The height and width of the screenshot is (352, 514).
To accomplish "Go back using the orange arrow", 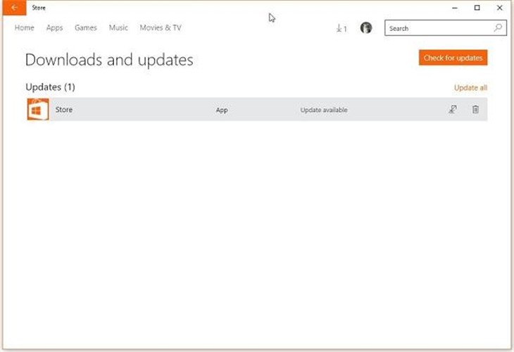I will [x=14, y=8].
